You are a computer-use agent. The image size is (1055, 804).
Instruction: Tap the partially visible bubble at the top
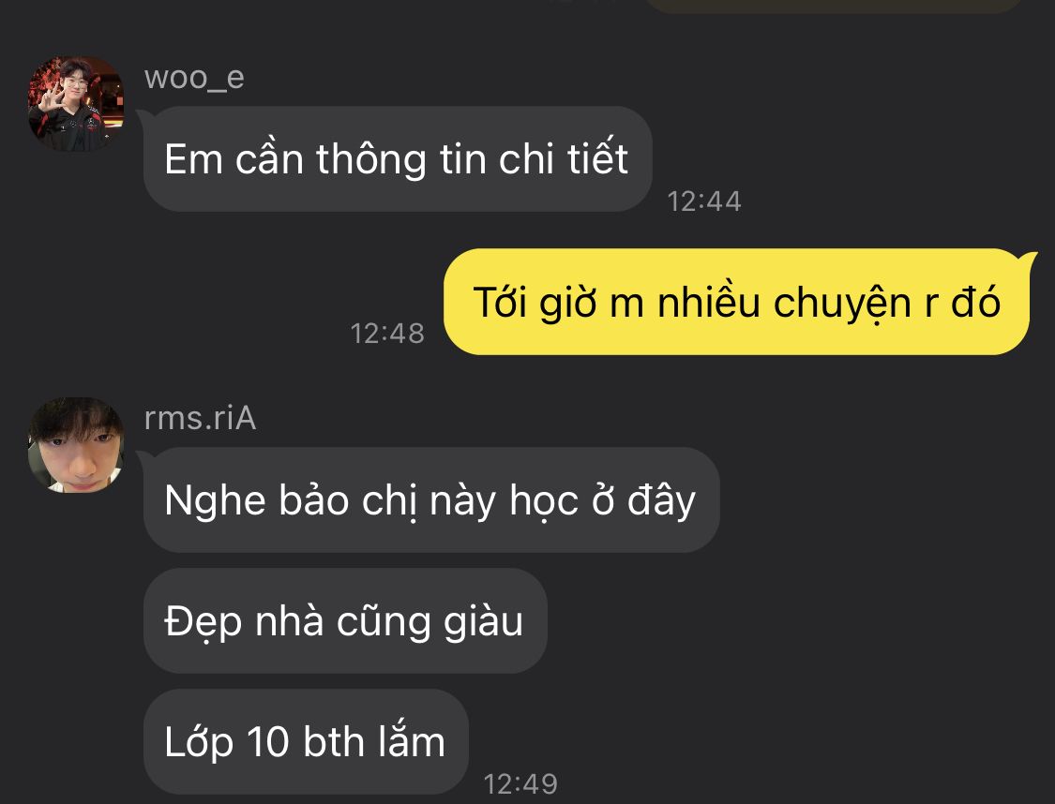pos(835,6)
